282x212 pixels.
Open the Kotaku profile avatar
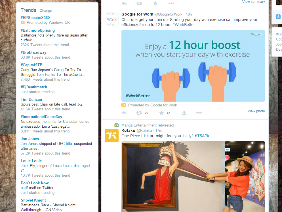point(112,136)
